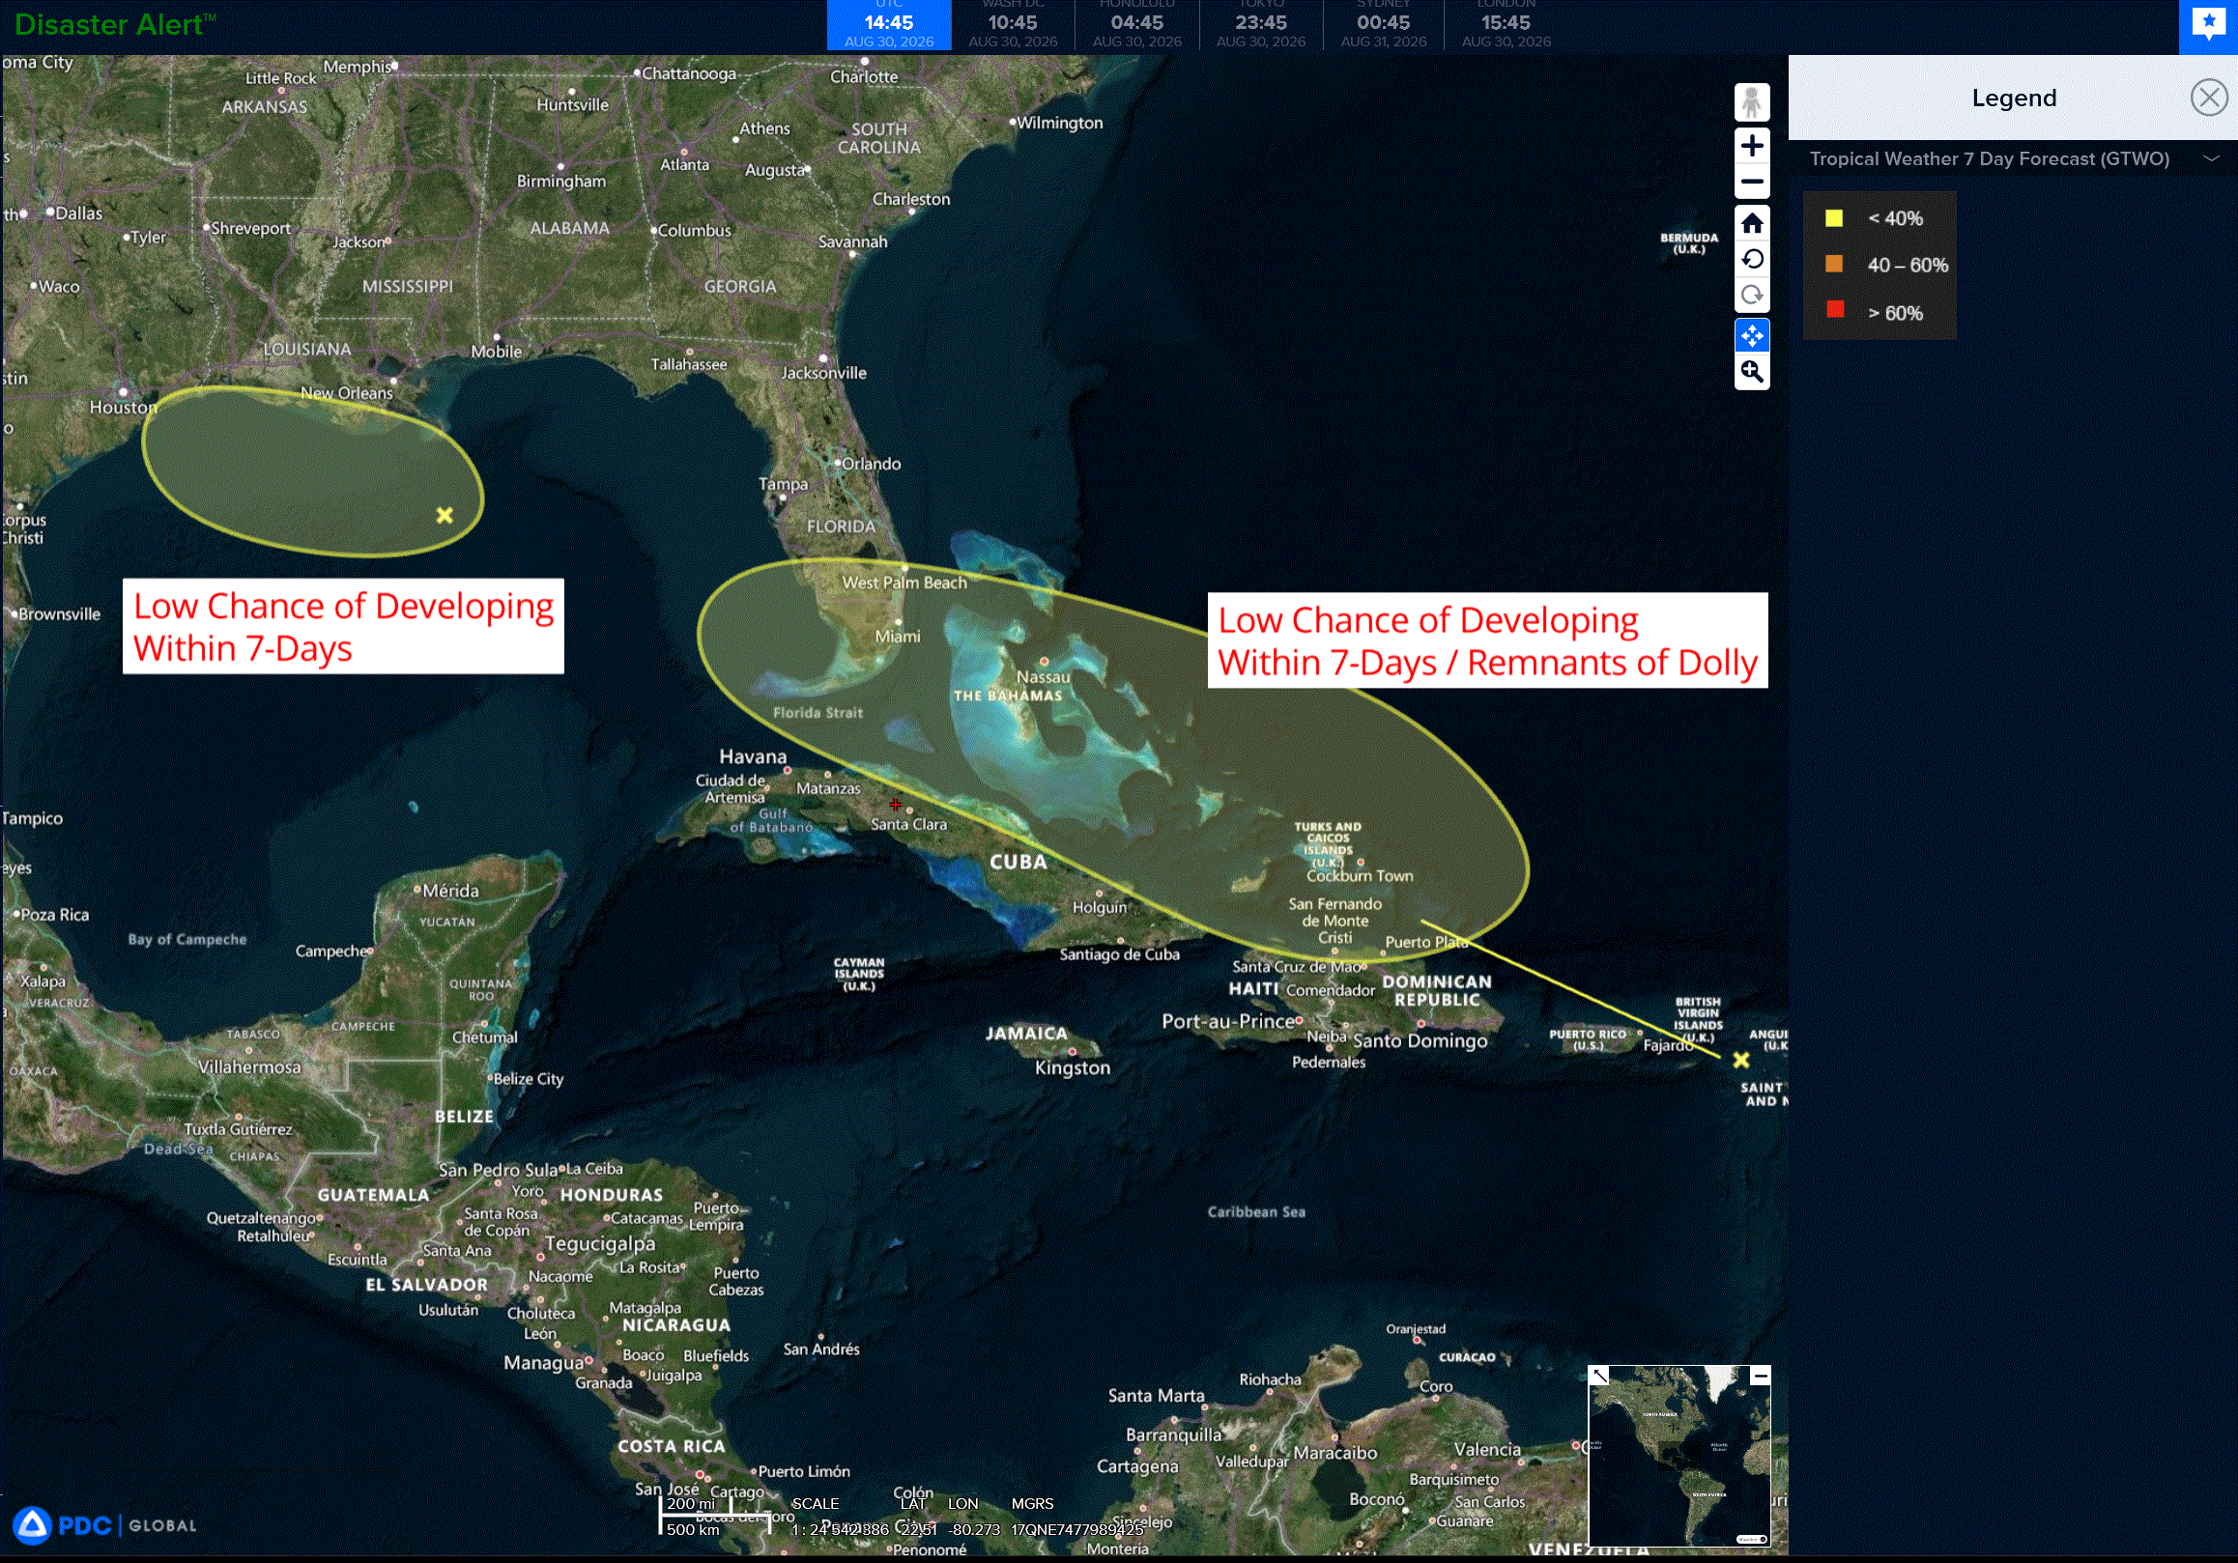Click the Disaster Alert title logo
The image size is (2238, 1563).
coord(115,24)
